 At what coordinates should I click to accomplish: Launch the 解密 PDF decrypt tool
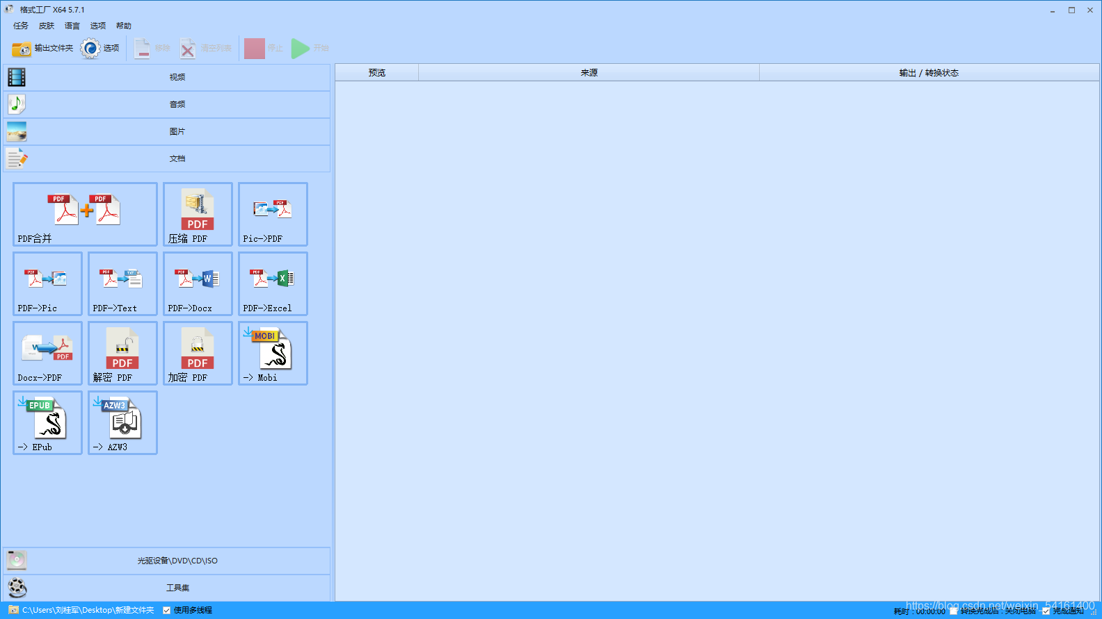coord(122,353)
